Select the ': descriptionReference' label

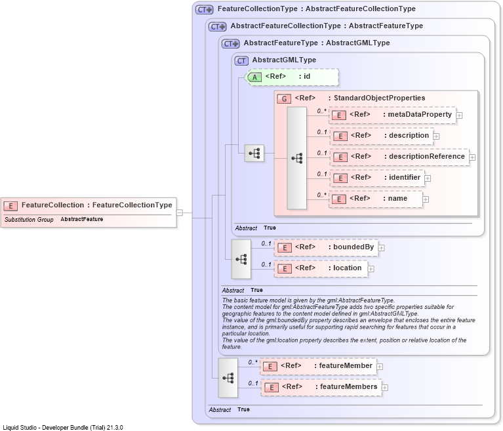(x=424, y=157)
